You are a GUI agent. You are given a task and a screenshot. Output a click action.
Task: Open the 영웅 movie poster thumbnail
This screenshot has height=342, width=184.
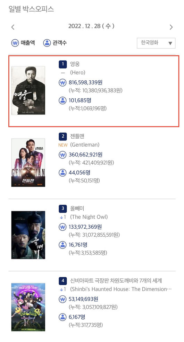(x=28, y=90)
